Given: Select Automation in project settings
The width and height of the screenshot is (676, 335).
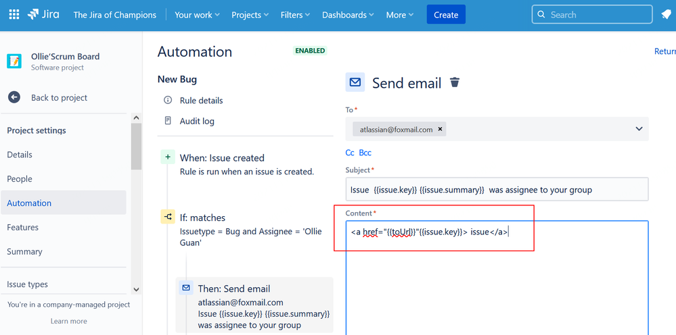Looking at the screenshot, I should (x=64, y=203).
